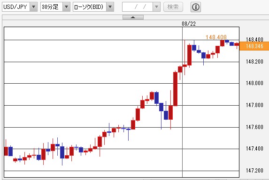269x180 pixels.
Task: Click the 148.200 axis label
Action: (254, 61)
